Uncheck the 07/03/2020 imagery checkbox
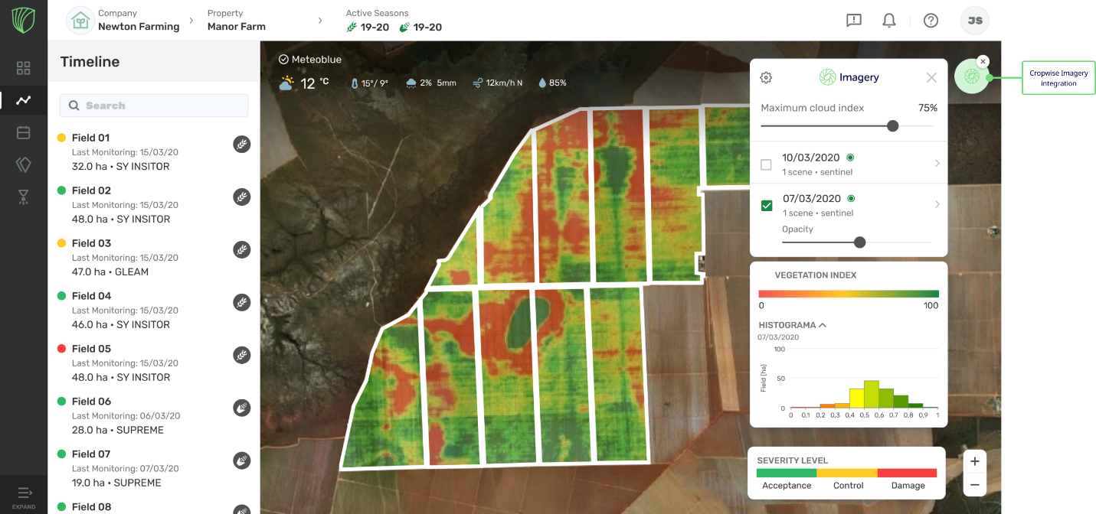The width and height of the screenshot is (1096, 514). click(766, 205)
